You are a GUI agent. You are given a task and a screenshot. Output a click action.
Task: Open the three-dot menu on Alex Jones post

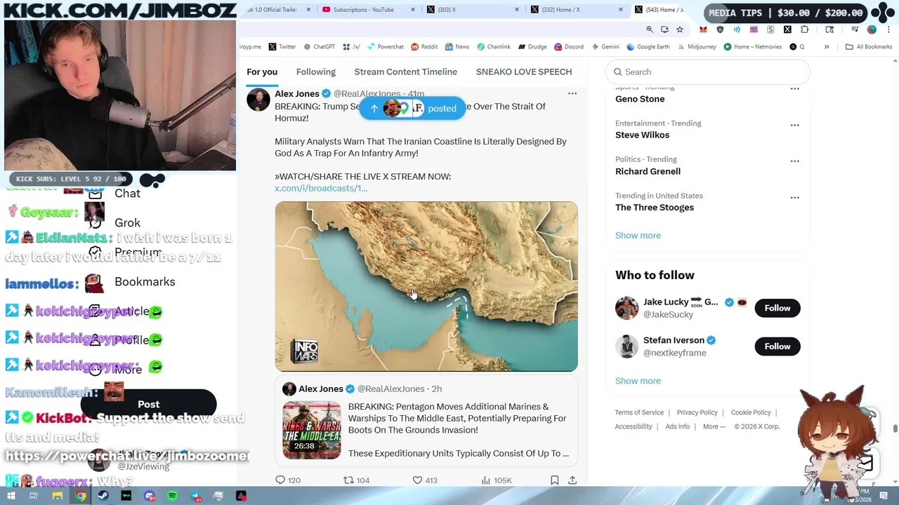[572, 93]
